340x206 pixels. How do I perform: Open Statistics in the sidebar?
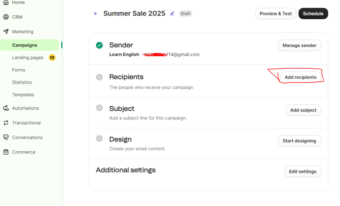pyautogui.click(x=22, y=82)
